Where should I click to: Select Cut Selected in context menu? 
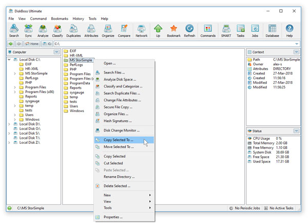pos(124,163)
